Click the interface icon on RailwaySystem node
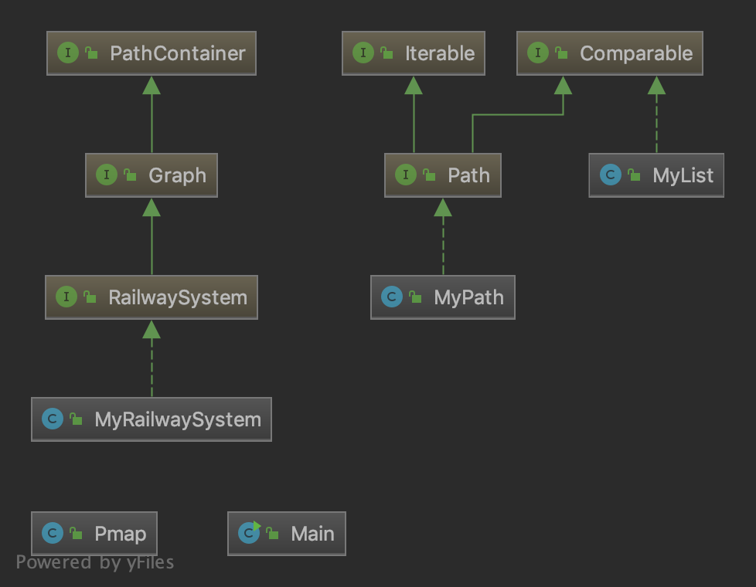The image size is (756, 587). tap(66, 297)
